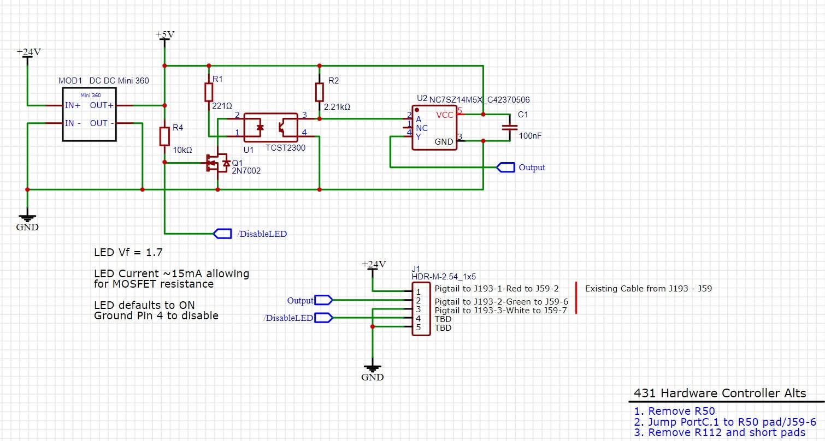Click the 100nF value label
Image resolution: width=825 pixels, height=441 pixels.
tap(529, 135)
